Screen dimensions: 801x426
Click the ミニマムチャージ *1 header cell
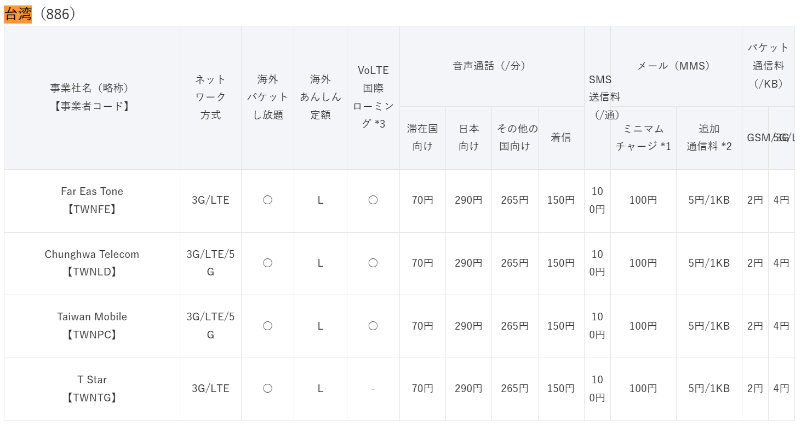pyautogui.click(x=643, y=137)
